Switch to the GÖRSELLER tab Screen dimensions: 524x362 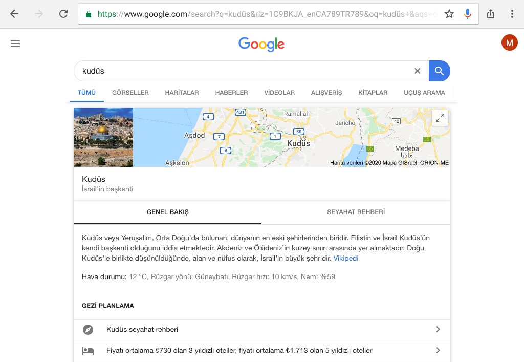tap(130, 93)
